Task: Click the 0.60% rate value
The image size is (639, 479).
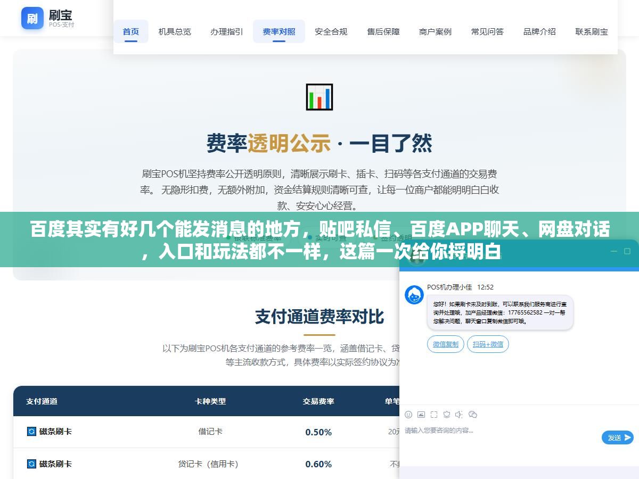Action: click(318, 465)
